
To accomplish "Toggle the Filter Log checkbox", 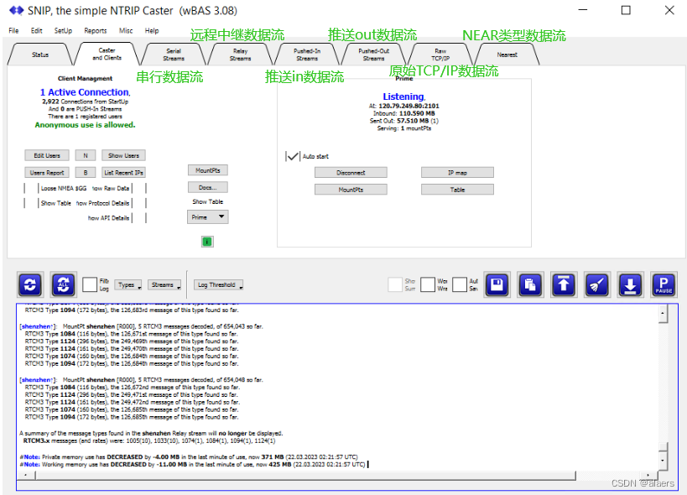I will [90, 284].
